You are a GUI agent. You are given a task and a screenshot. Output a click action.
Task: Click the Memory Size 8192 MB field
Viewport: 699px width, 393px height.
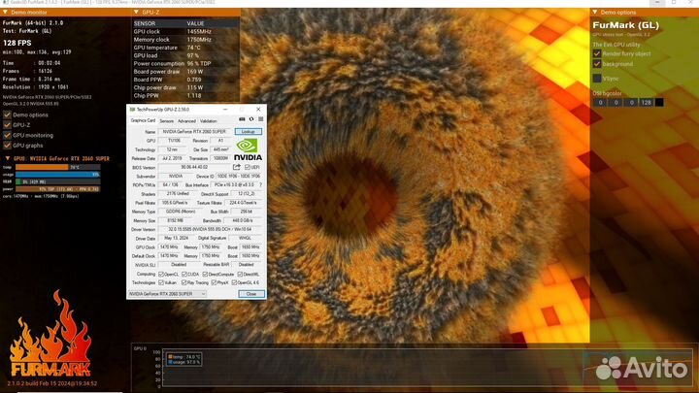[x=175, y=220]
